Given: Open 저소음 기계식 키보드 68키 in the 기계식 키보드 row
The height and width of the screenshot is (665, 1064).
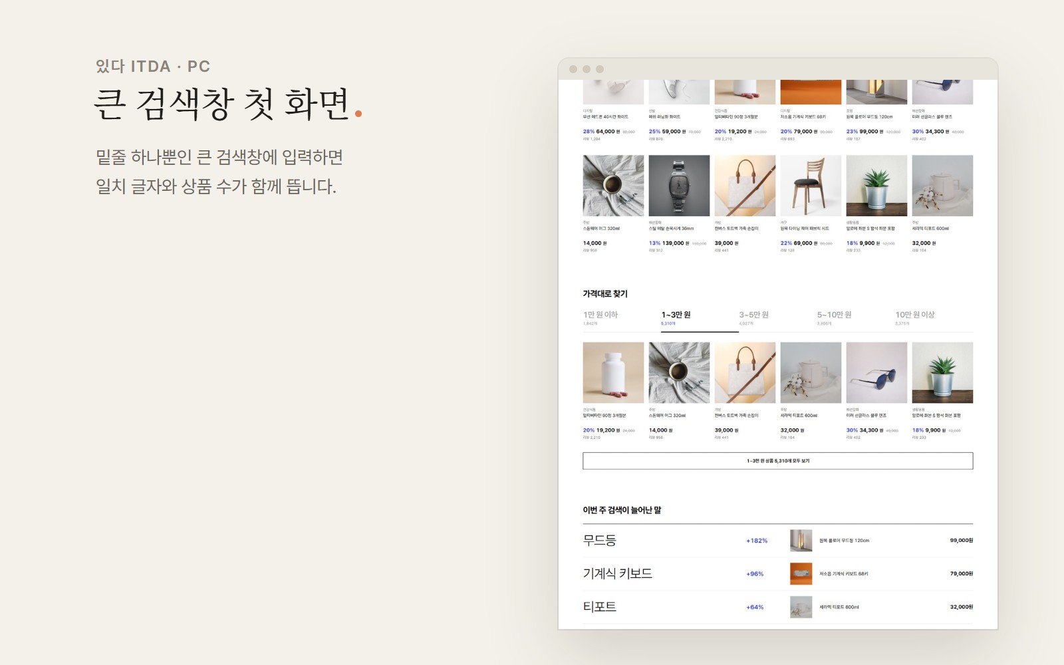Looking at the screenshot, I should tap(843, 574).
